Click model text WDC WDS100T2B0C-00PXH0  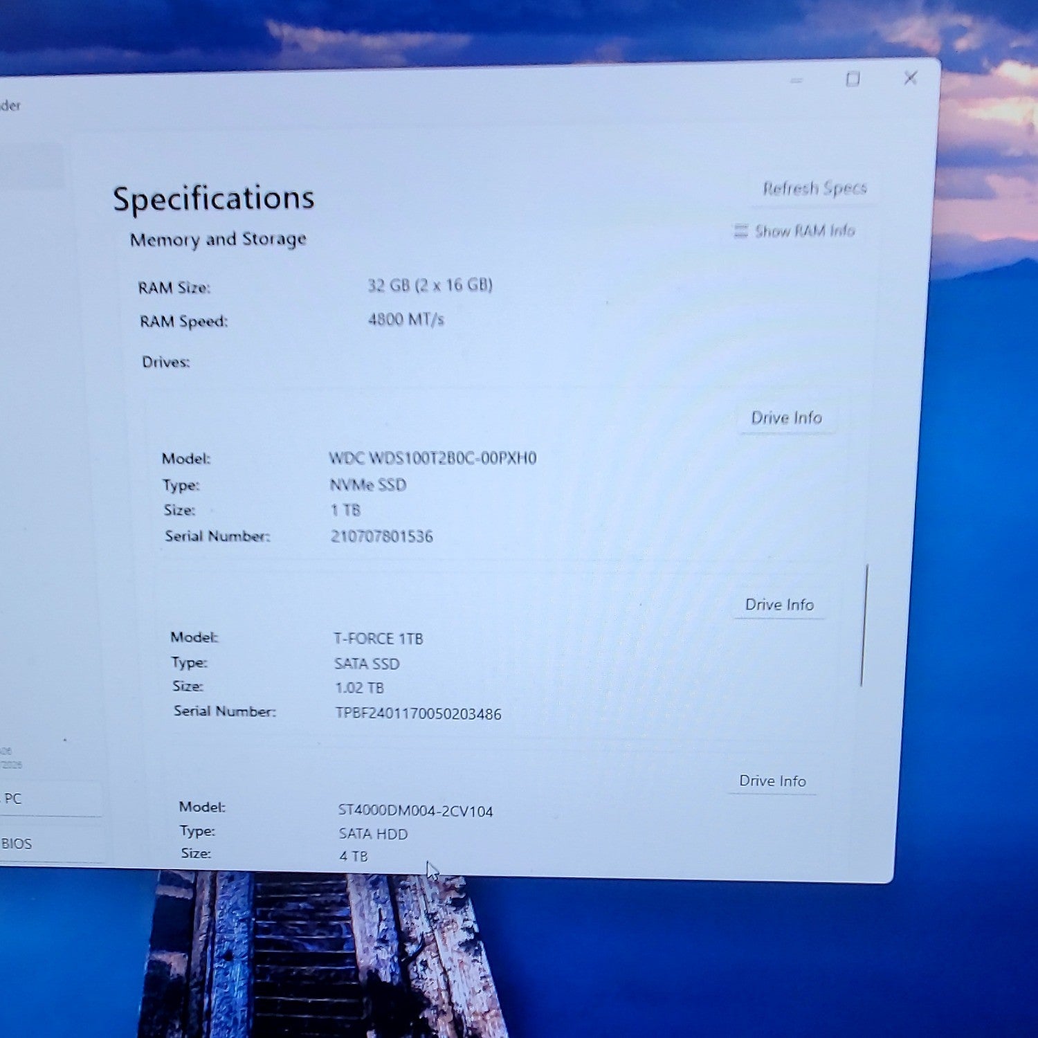[432, 458]
